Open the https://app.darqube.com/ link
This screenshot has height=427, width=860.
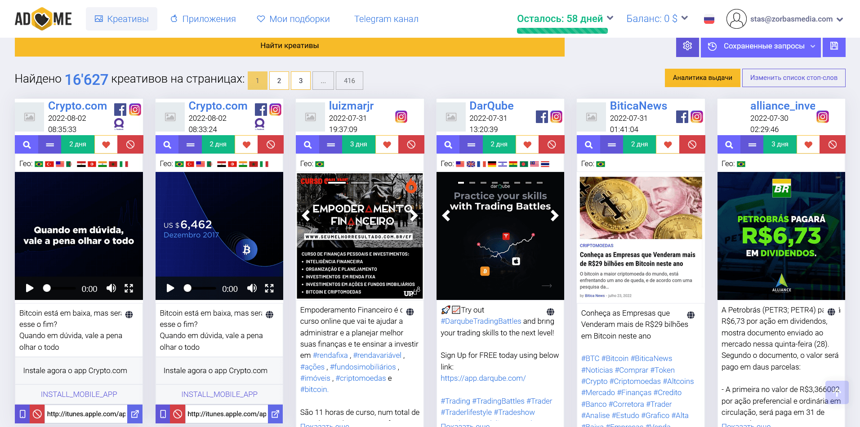pos(483,378)
